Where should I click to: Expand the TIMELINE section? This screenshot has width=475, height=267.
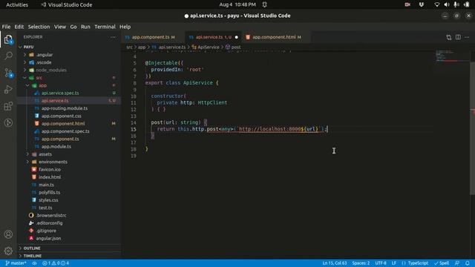click(x=69, y=256)
